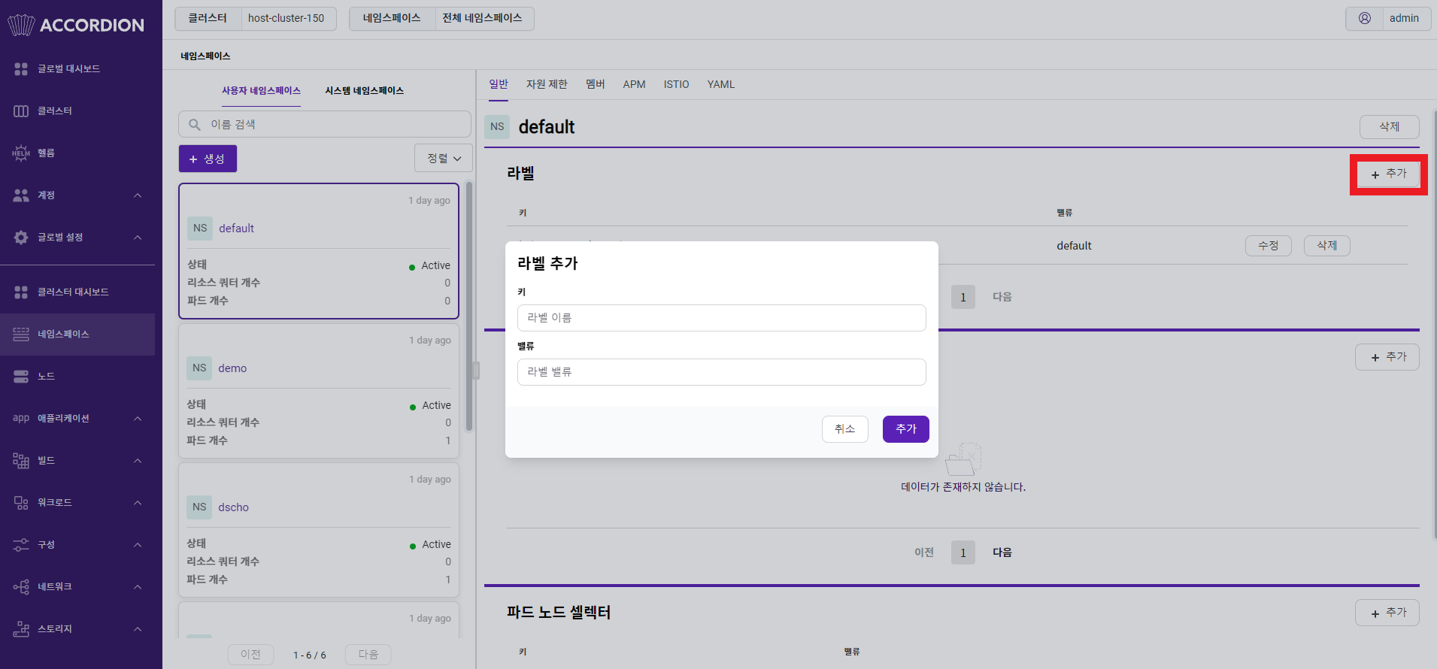Switch to the 자원 제한 tab
Image resolution: width=1437 pixels, height=669 pixels.
click(x=547, y=84)
